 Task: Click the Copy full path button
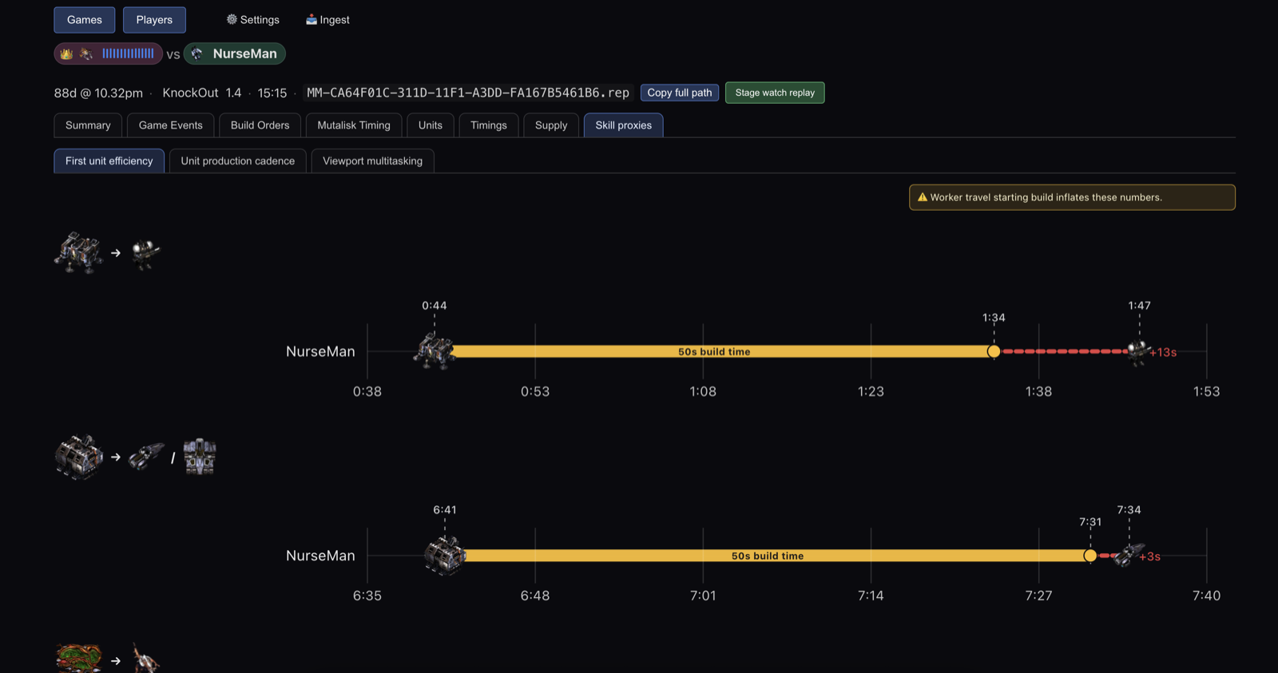coord(680,93)
